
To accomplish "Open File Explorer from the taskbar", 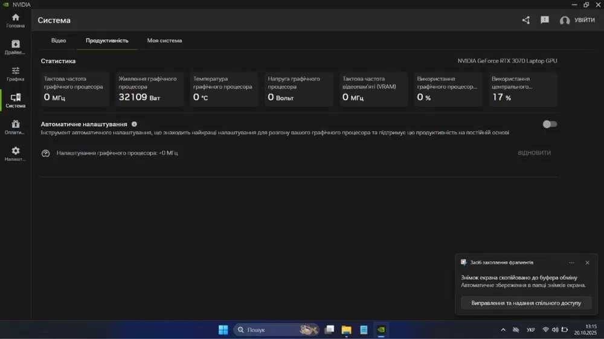I will point(346,330).
